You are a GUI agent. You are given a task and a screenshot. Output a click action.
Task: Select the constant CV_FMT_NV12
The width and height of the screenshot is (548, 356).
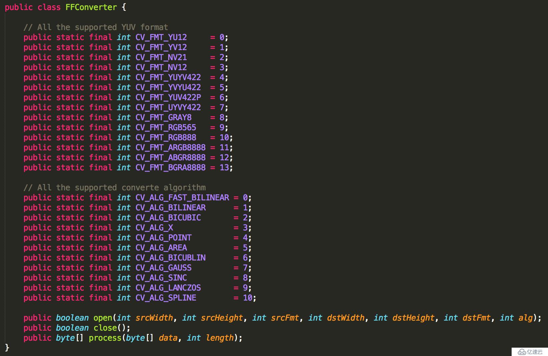[161, 67]
